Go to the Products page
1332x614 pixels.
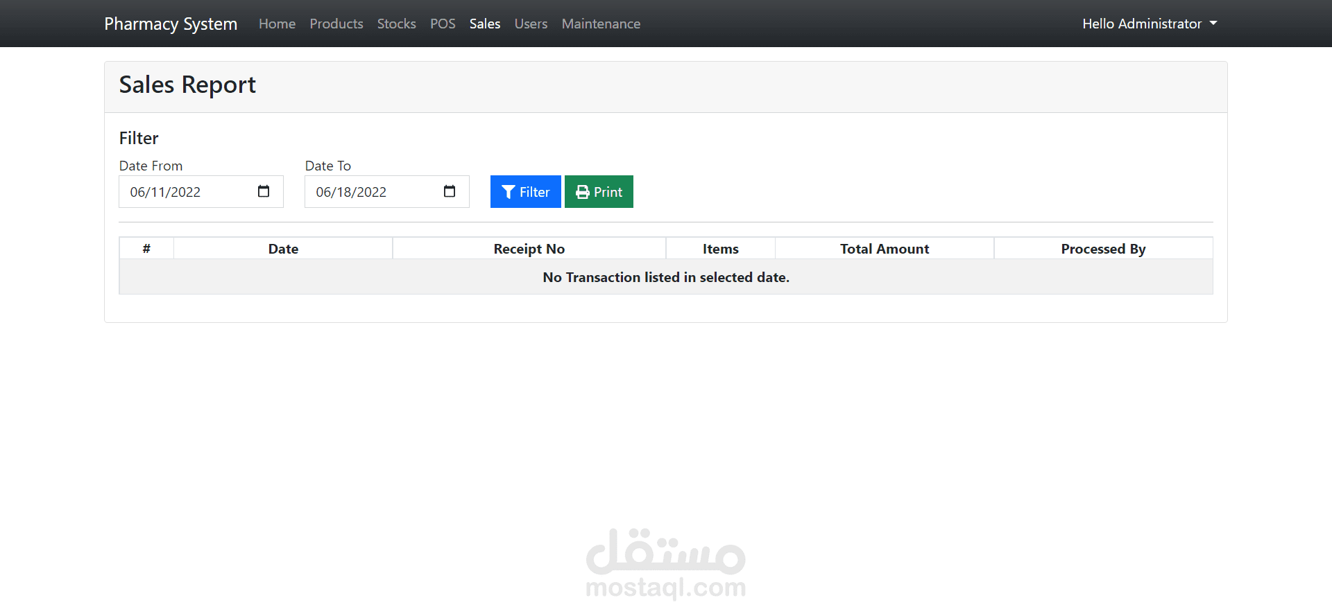pyautogui.click(x=336, y=24)
